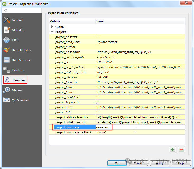Collapse the Project variables group

[x=52, y=32]
